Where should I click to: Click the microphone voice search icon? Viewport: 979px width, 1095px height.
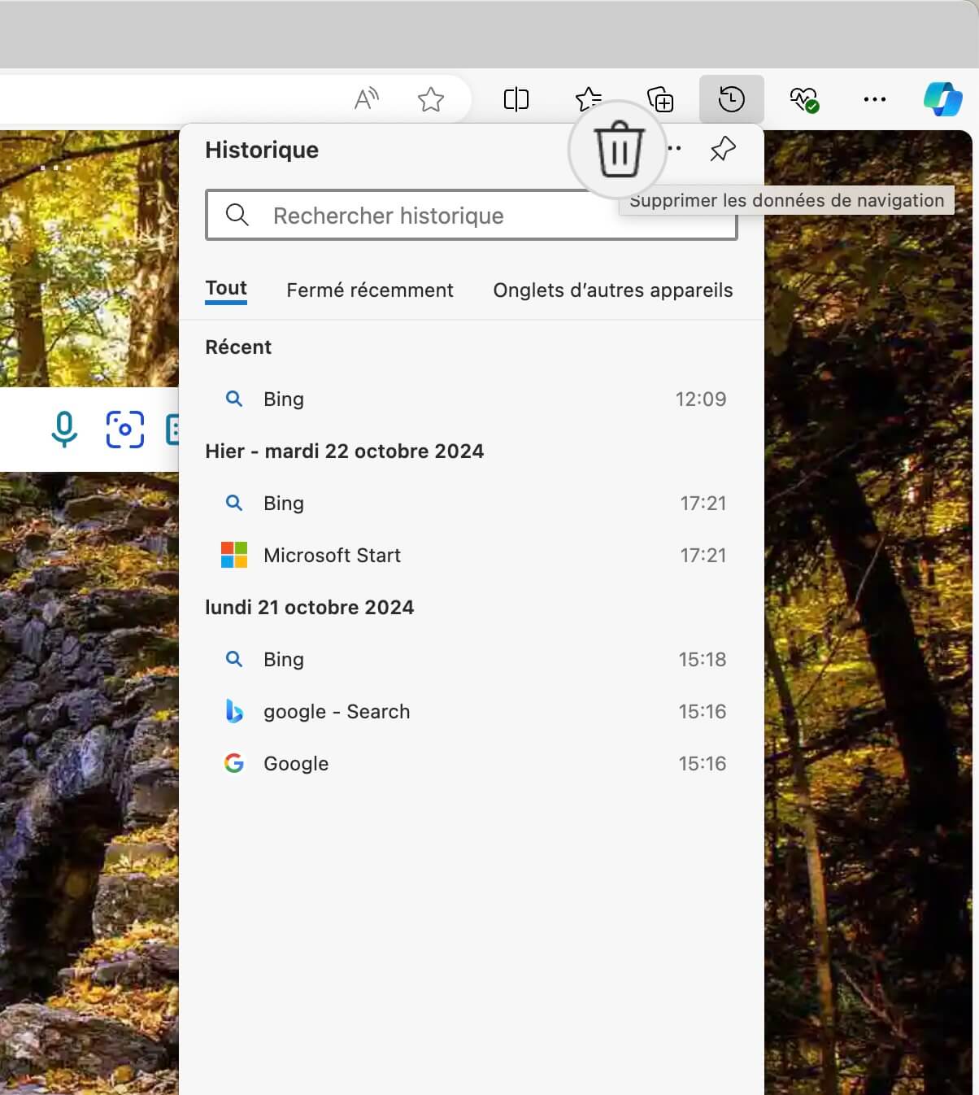(64, 429)
